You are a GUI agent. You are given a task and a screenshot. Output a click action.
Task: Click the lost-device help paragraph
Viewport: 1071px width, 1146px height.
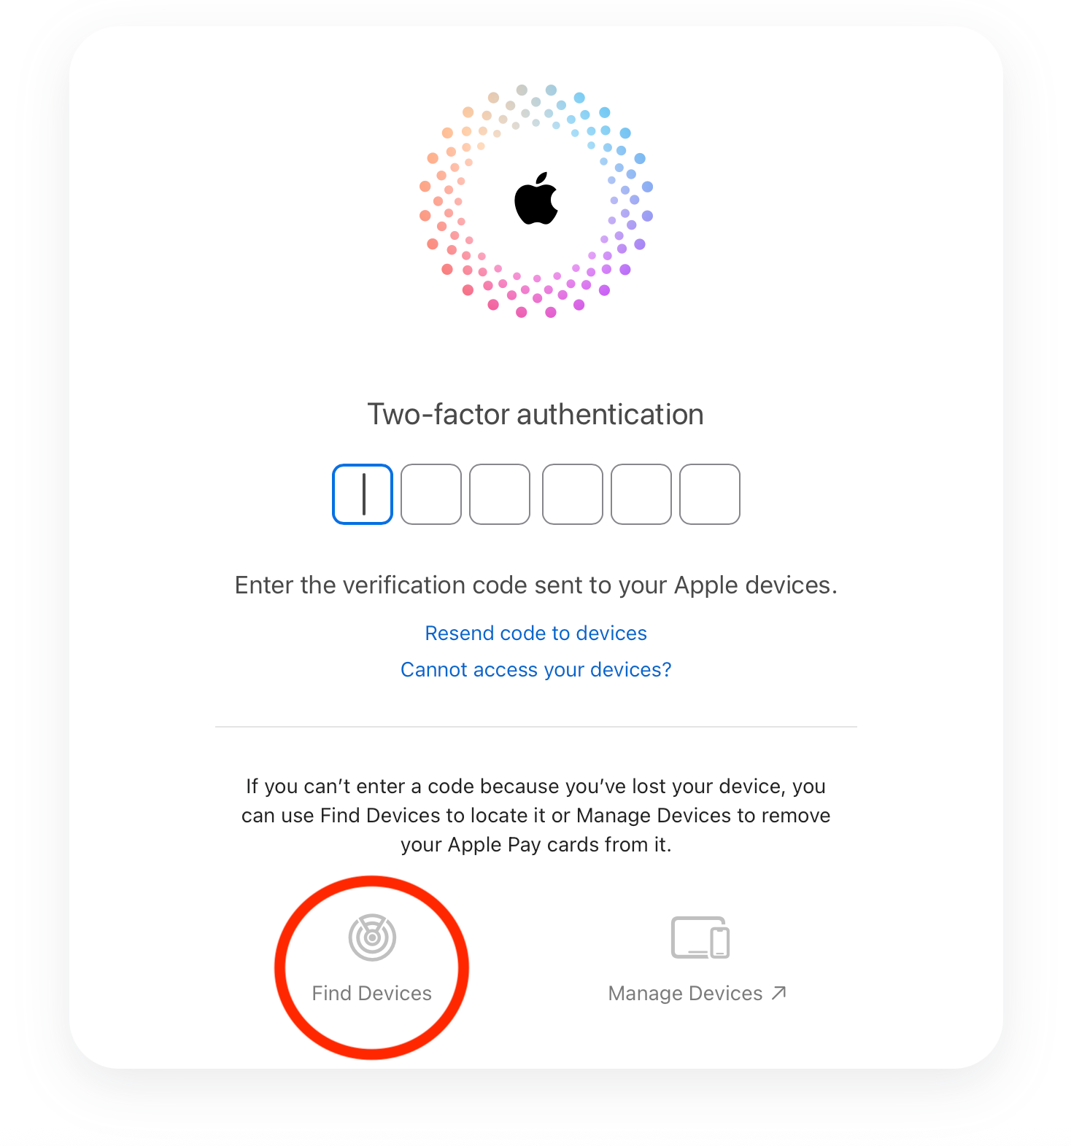click(535, 815)
